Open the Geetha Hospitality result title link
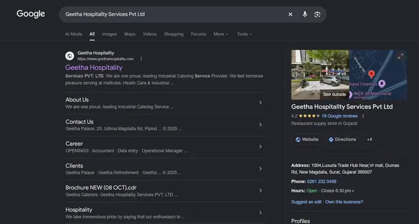The height and width of the screenshot is (224, 419). pos(94,67)
